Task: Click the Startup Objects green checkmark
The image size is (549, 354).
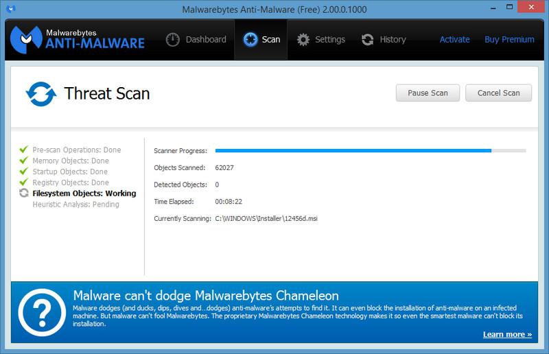Action: (x=24, y=172)
